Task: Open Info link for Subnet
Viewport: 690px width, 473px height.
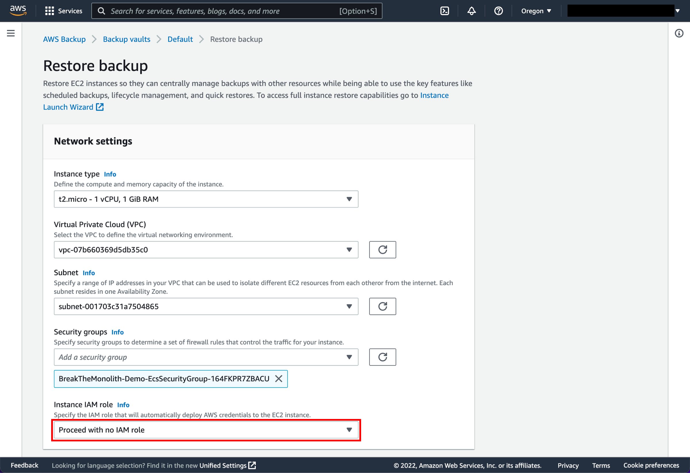Action: 89,273
